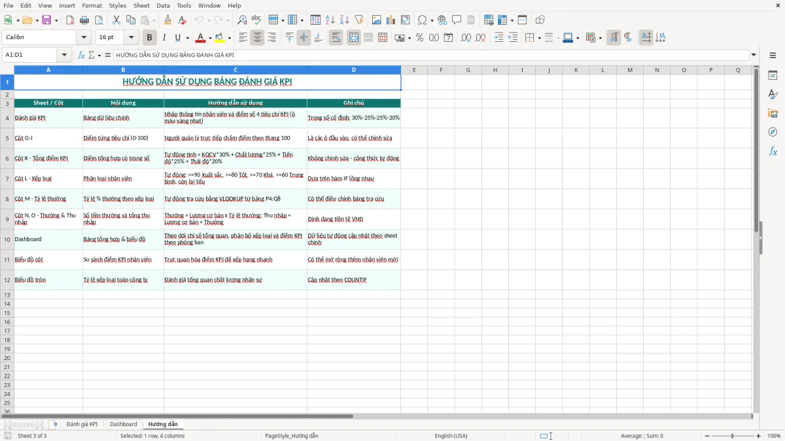Image resolution: width=785 pixels, height=441 pixels.
Task: Select row 7 header
Action: click(7, 178)
